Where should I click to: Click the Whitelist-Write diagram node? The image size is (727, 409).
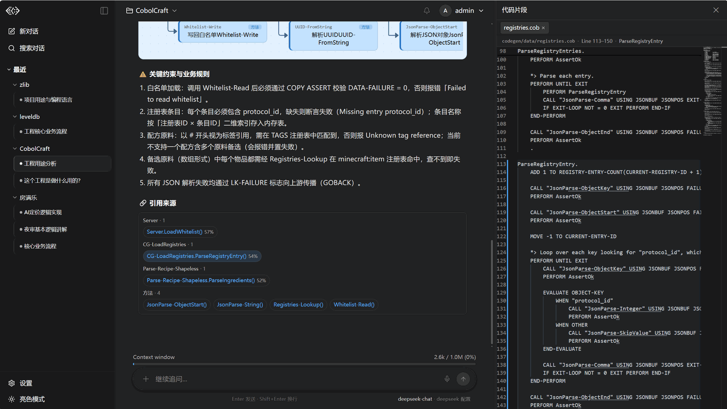(223, 32)
